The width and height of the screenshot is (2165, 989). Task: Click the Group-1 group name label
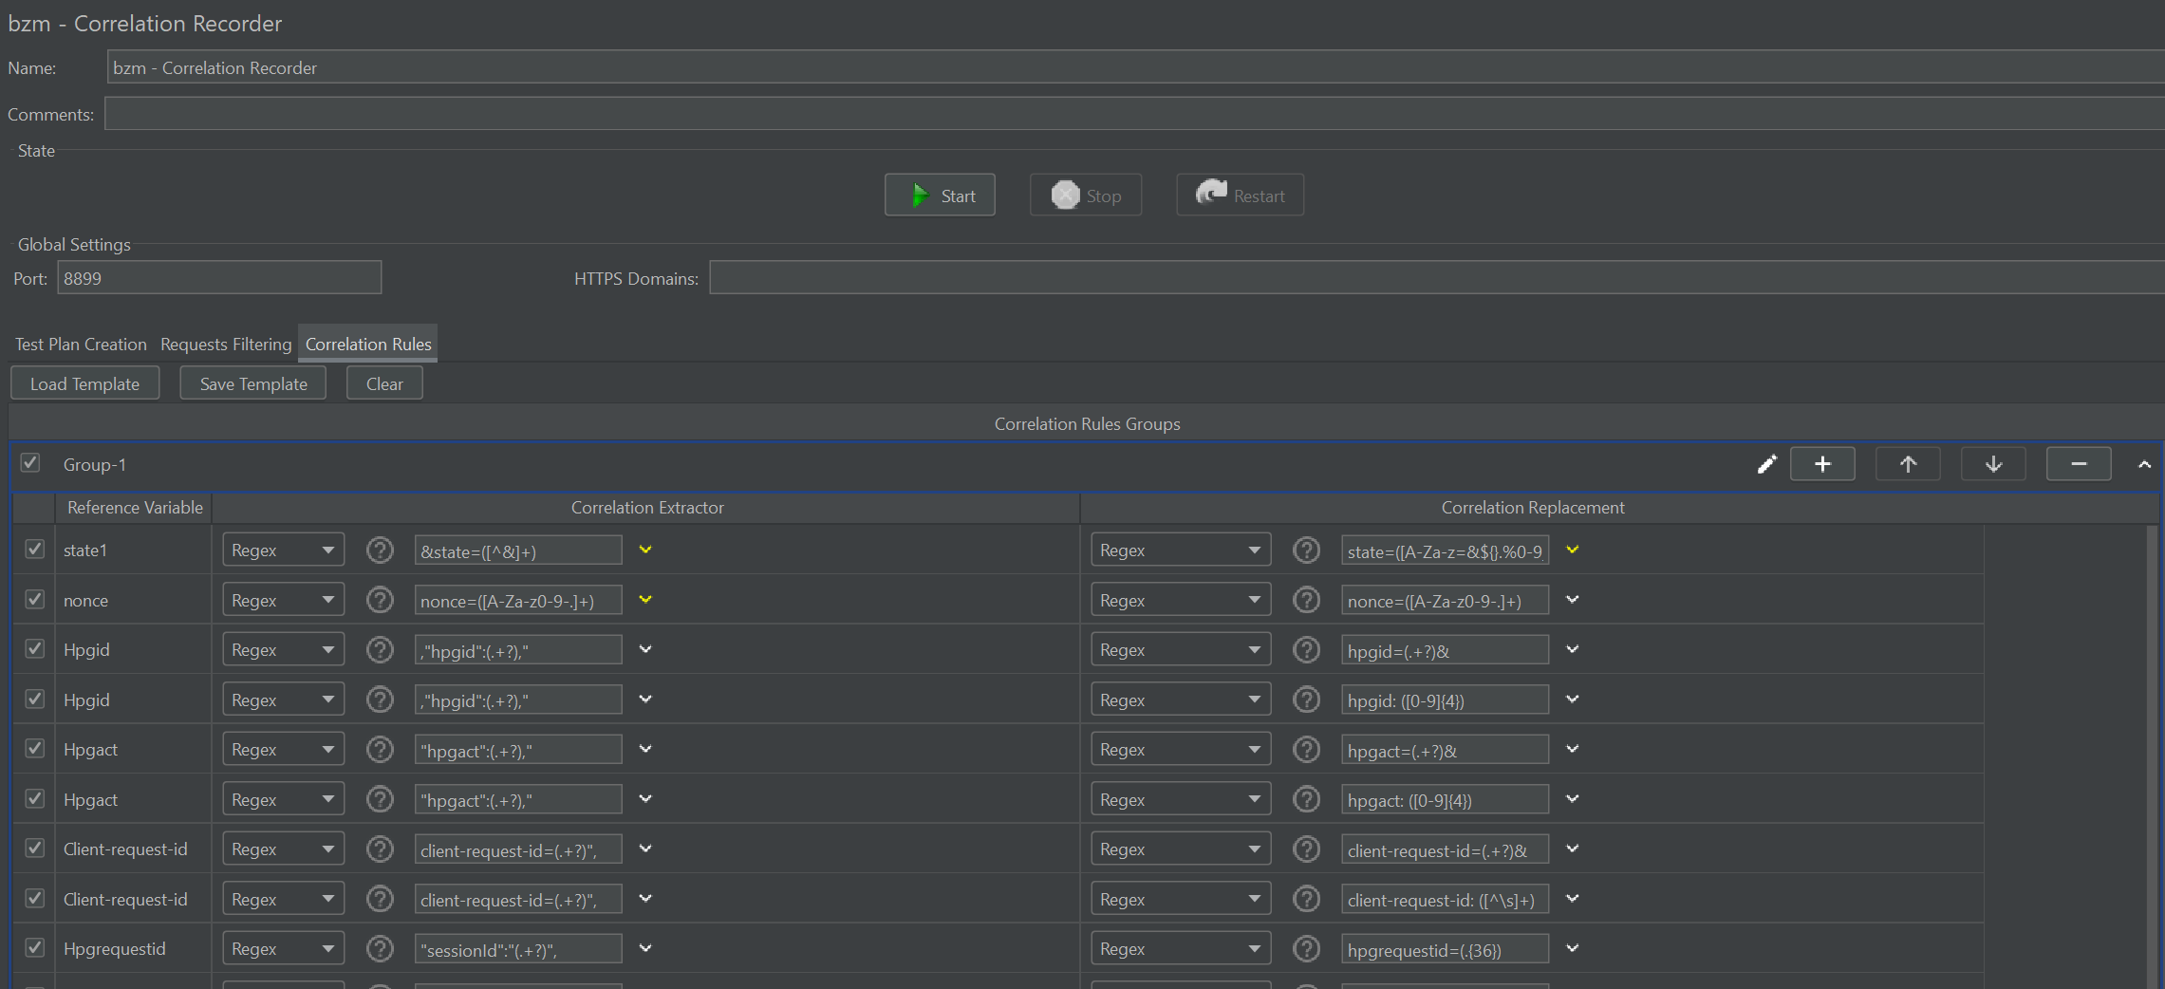[95, 464]
